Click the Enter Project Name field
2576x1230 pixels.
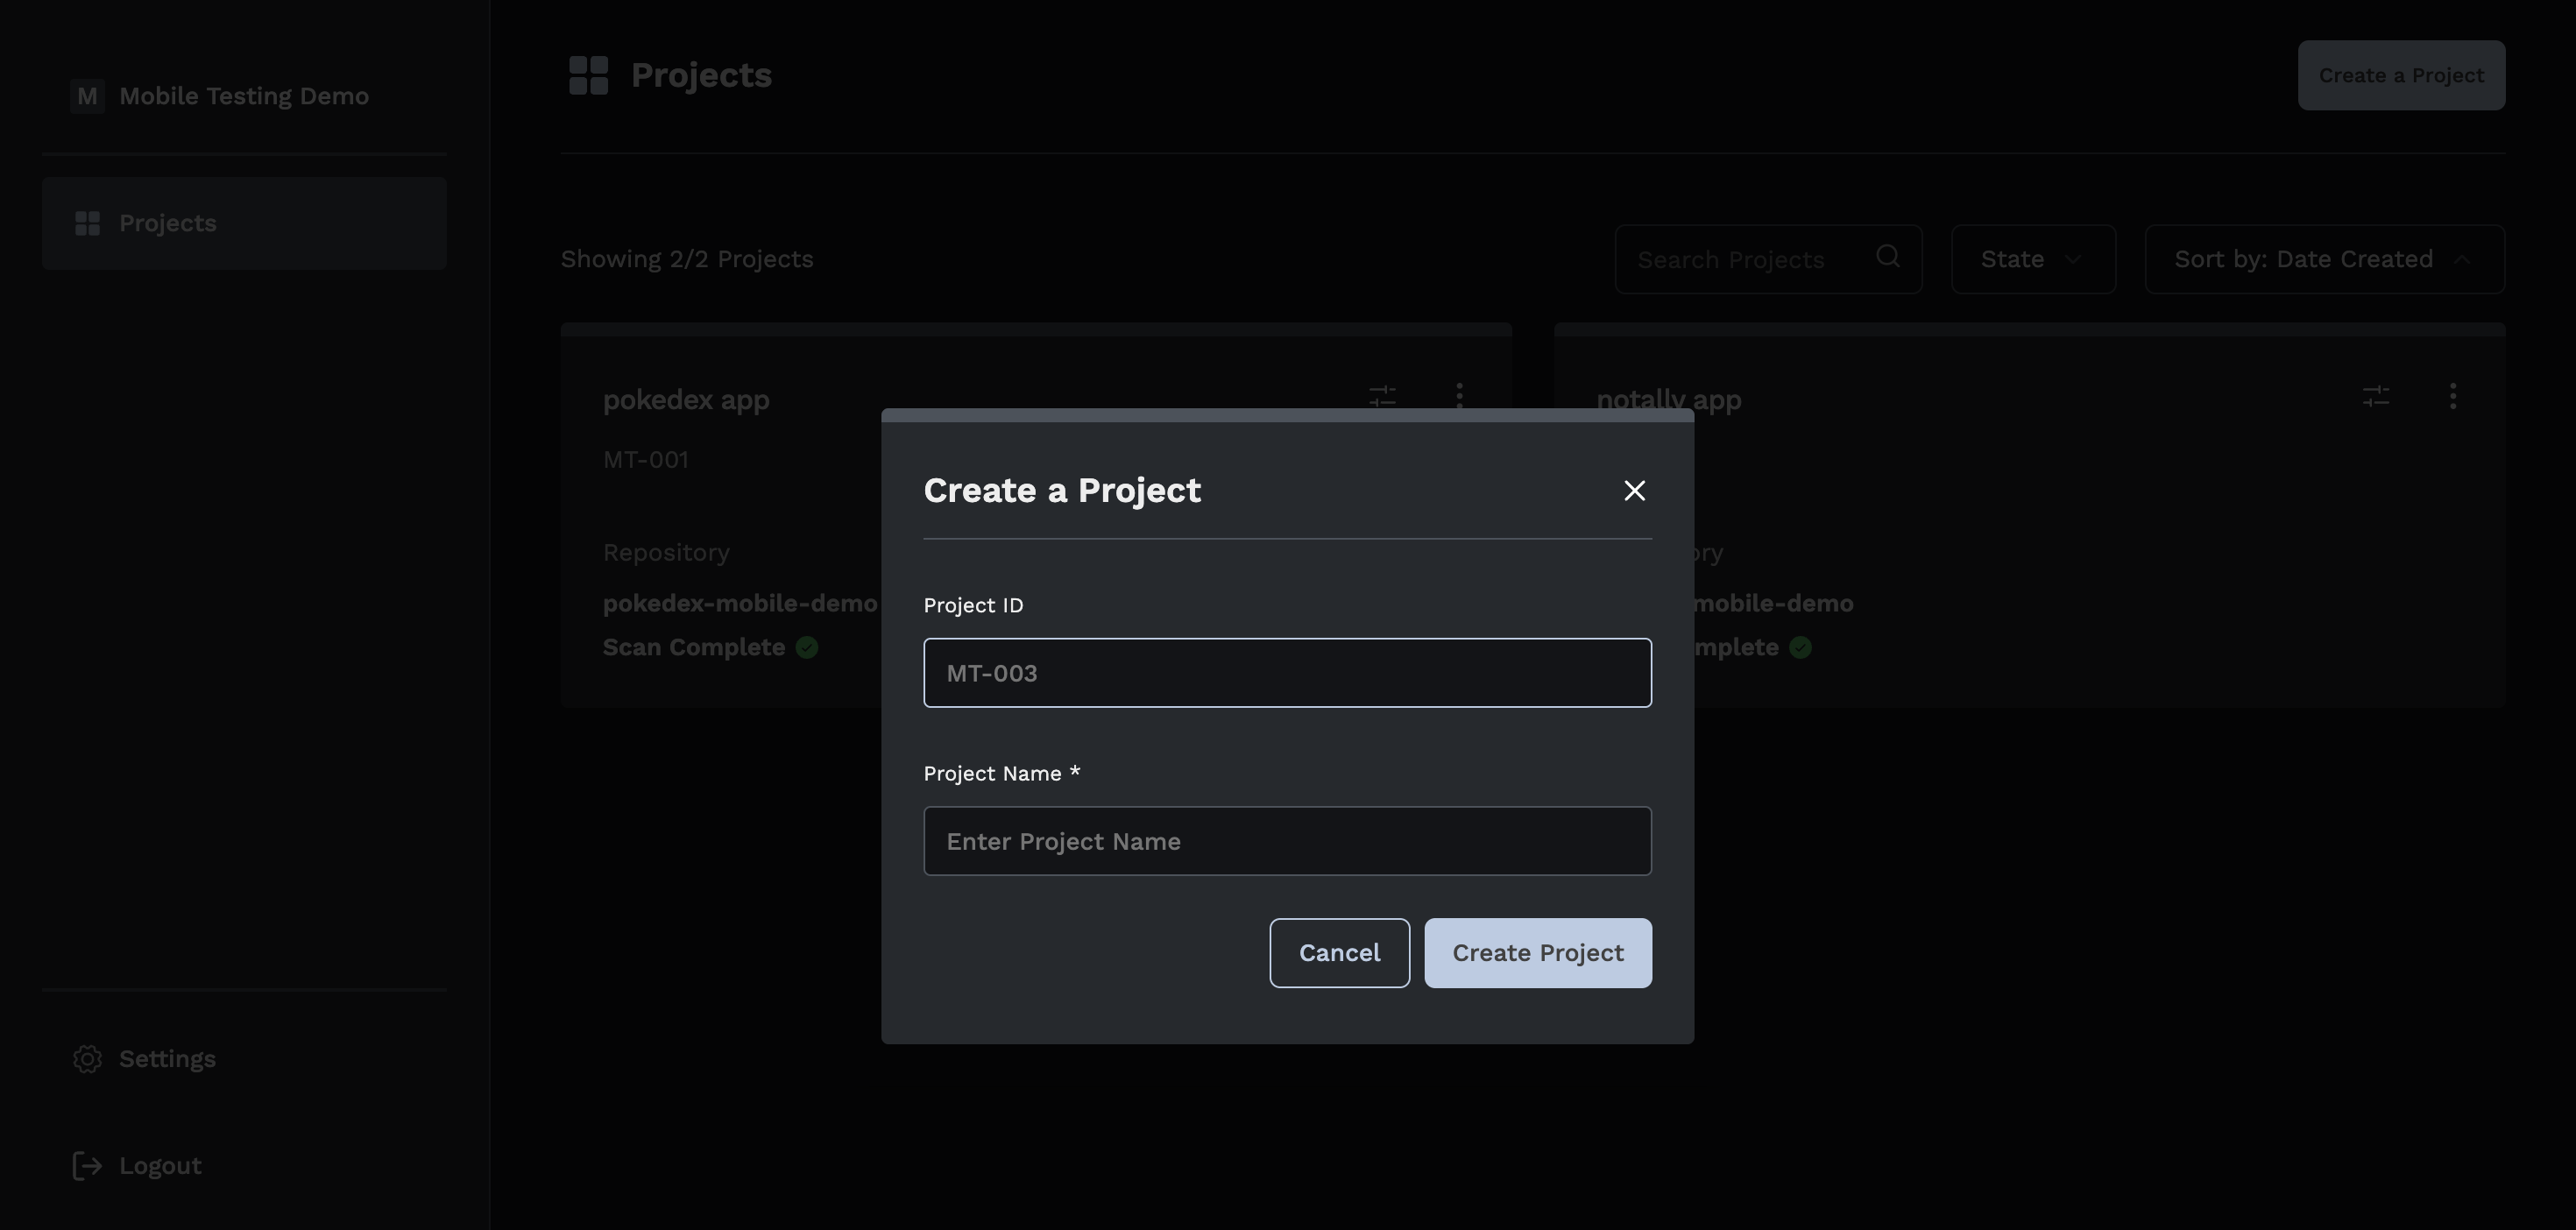point(1286,841)
